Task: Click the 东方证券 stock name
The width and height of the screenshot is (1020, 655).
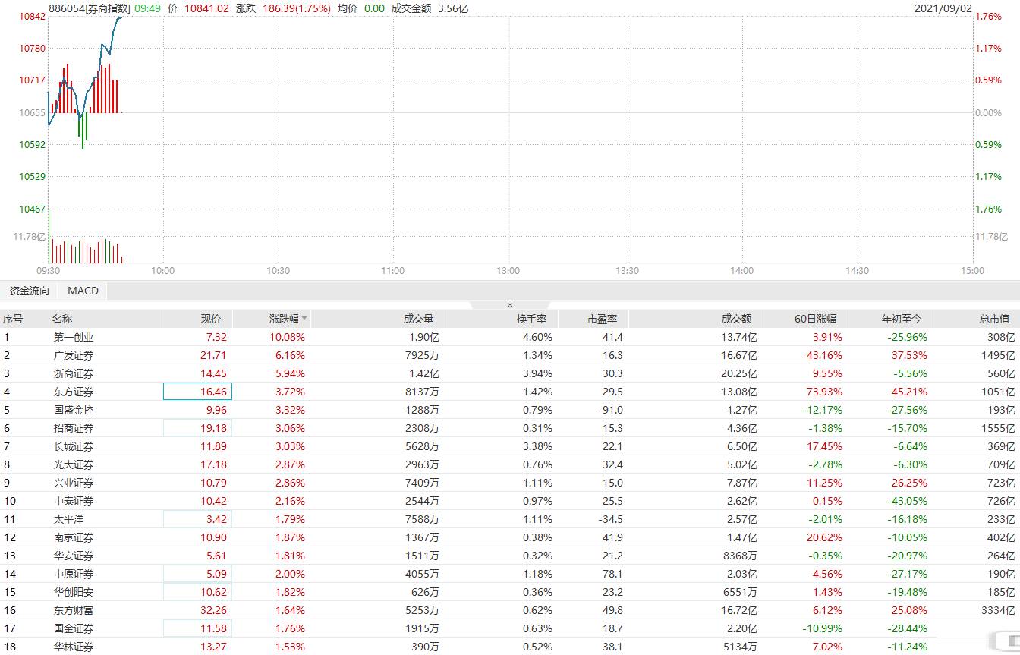Action: pos(73,392)
